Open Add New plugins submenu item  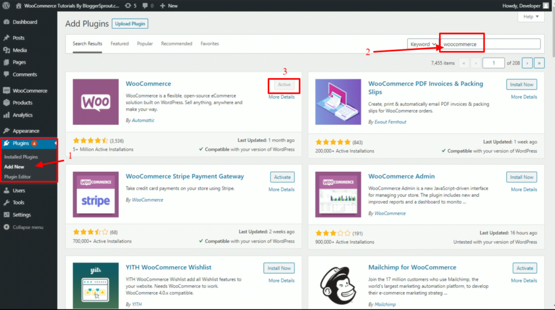point(14,167)
